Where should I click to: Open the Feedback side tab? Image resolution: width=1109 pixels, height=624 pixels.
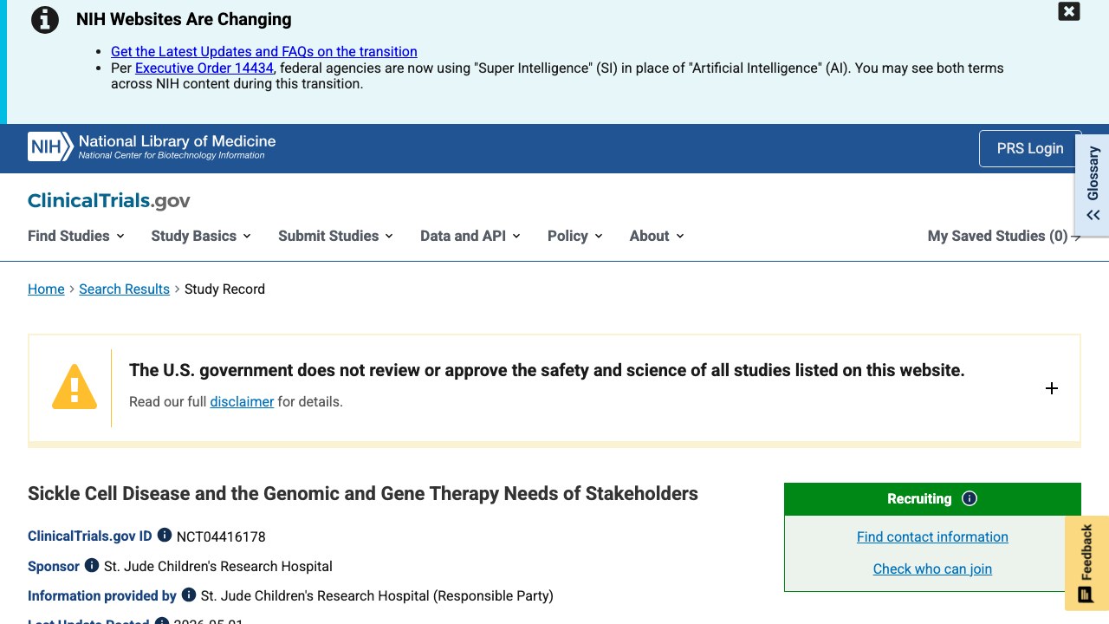pos(1086,563)
